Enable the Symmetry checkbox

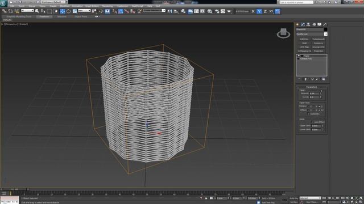(308, 114)
